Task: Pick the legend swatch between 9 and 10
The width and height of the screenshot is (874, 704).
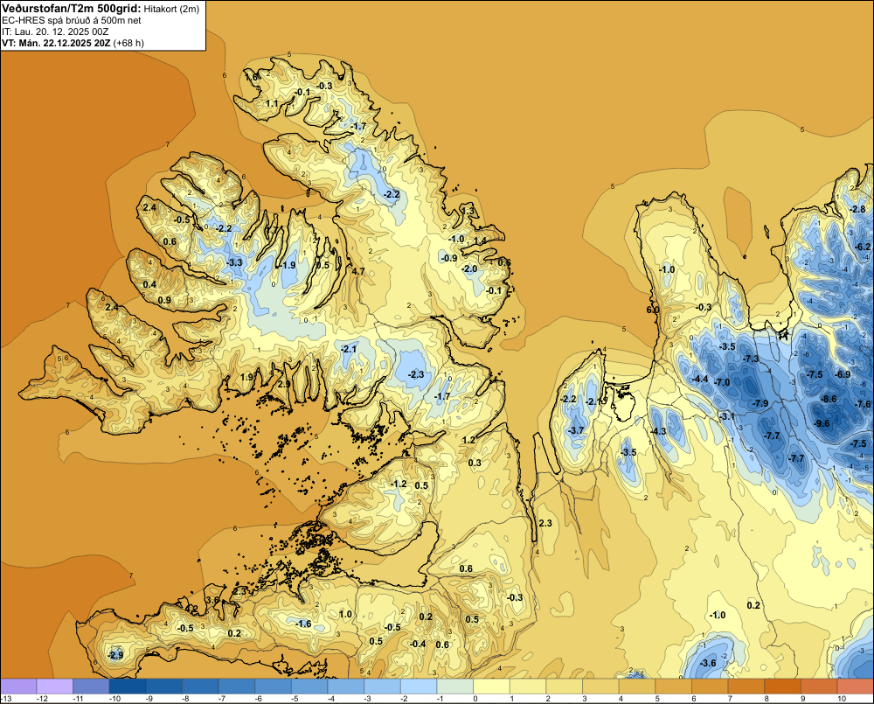Action: (x=819, y=687)
